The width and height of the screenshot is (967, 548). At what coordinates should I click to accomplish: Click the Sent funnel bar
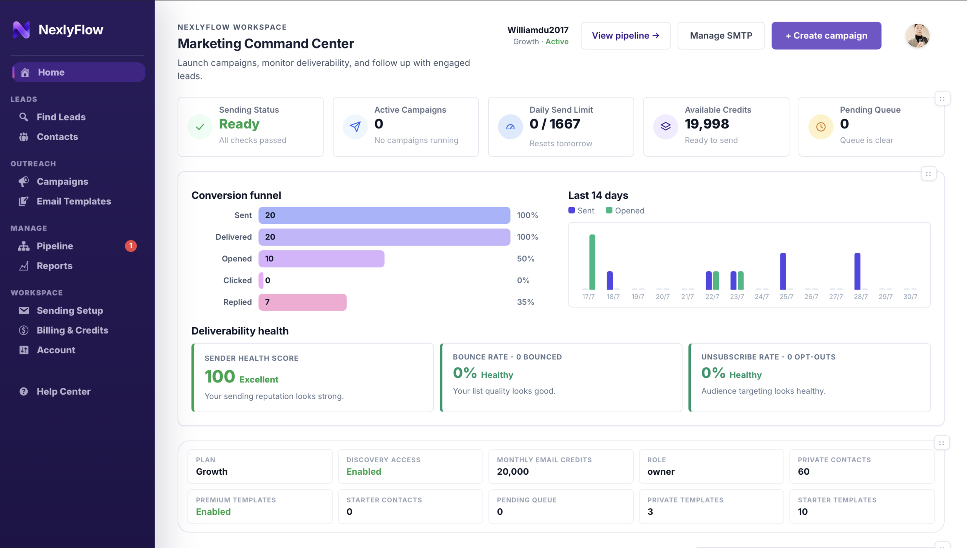[384, 215]
